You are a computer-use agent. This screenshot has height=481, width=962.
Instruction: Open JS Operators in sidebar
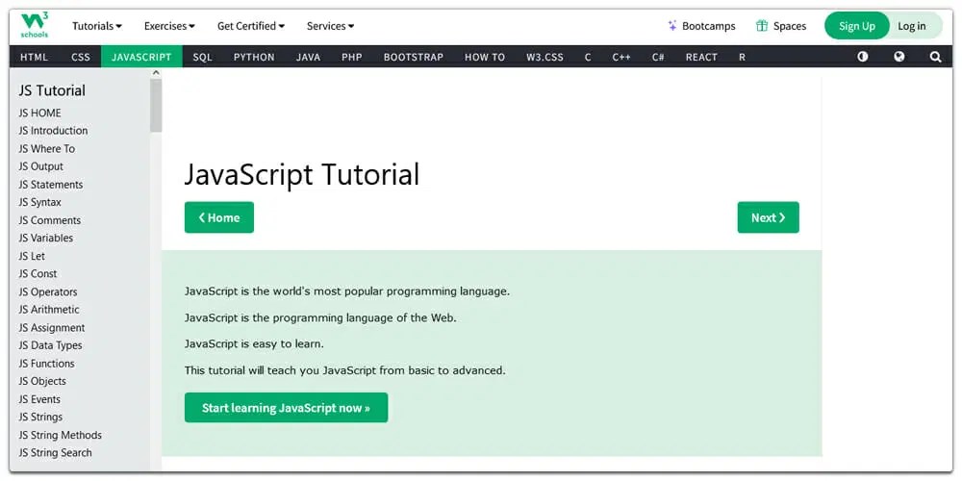(x=48, y=292)
